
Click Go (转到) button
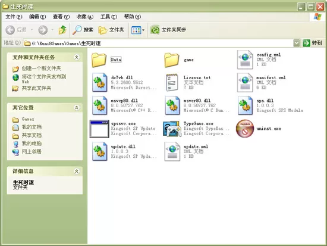point(312,43)
